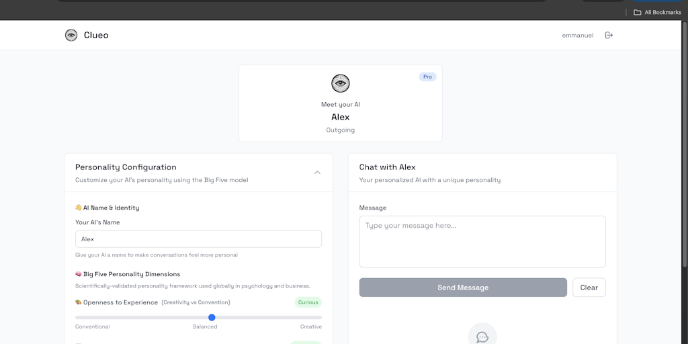This screenshot has width=688, height=344.
Task: Click the palette emoji beside Openness to Experience
Action: pyautogui.click(x=79, y=302)
